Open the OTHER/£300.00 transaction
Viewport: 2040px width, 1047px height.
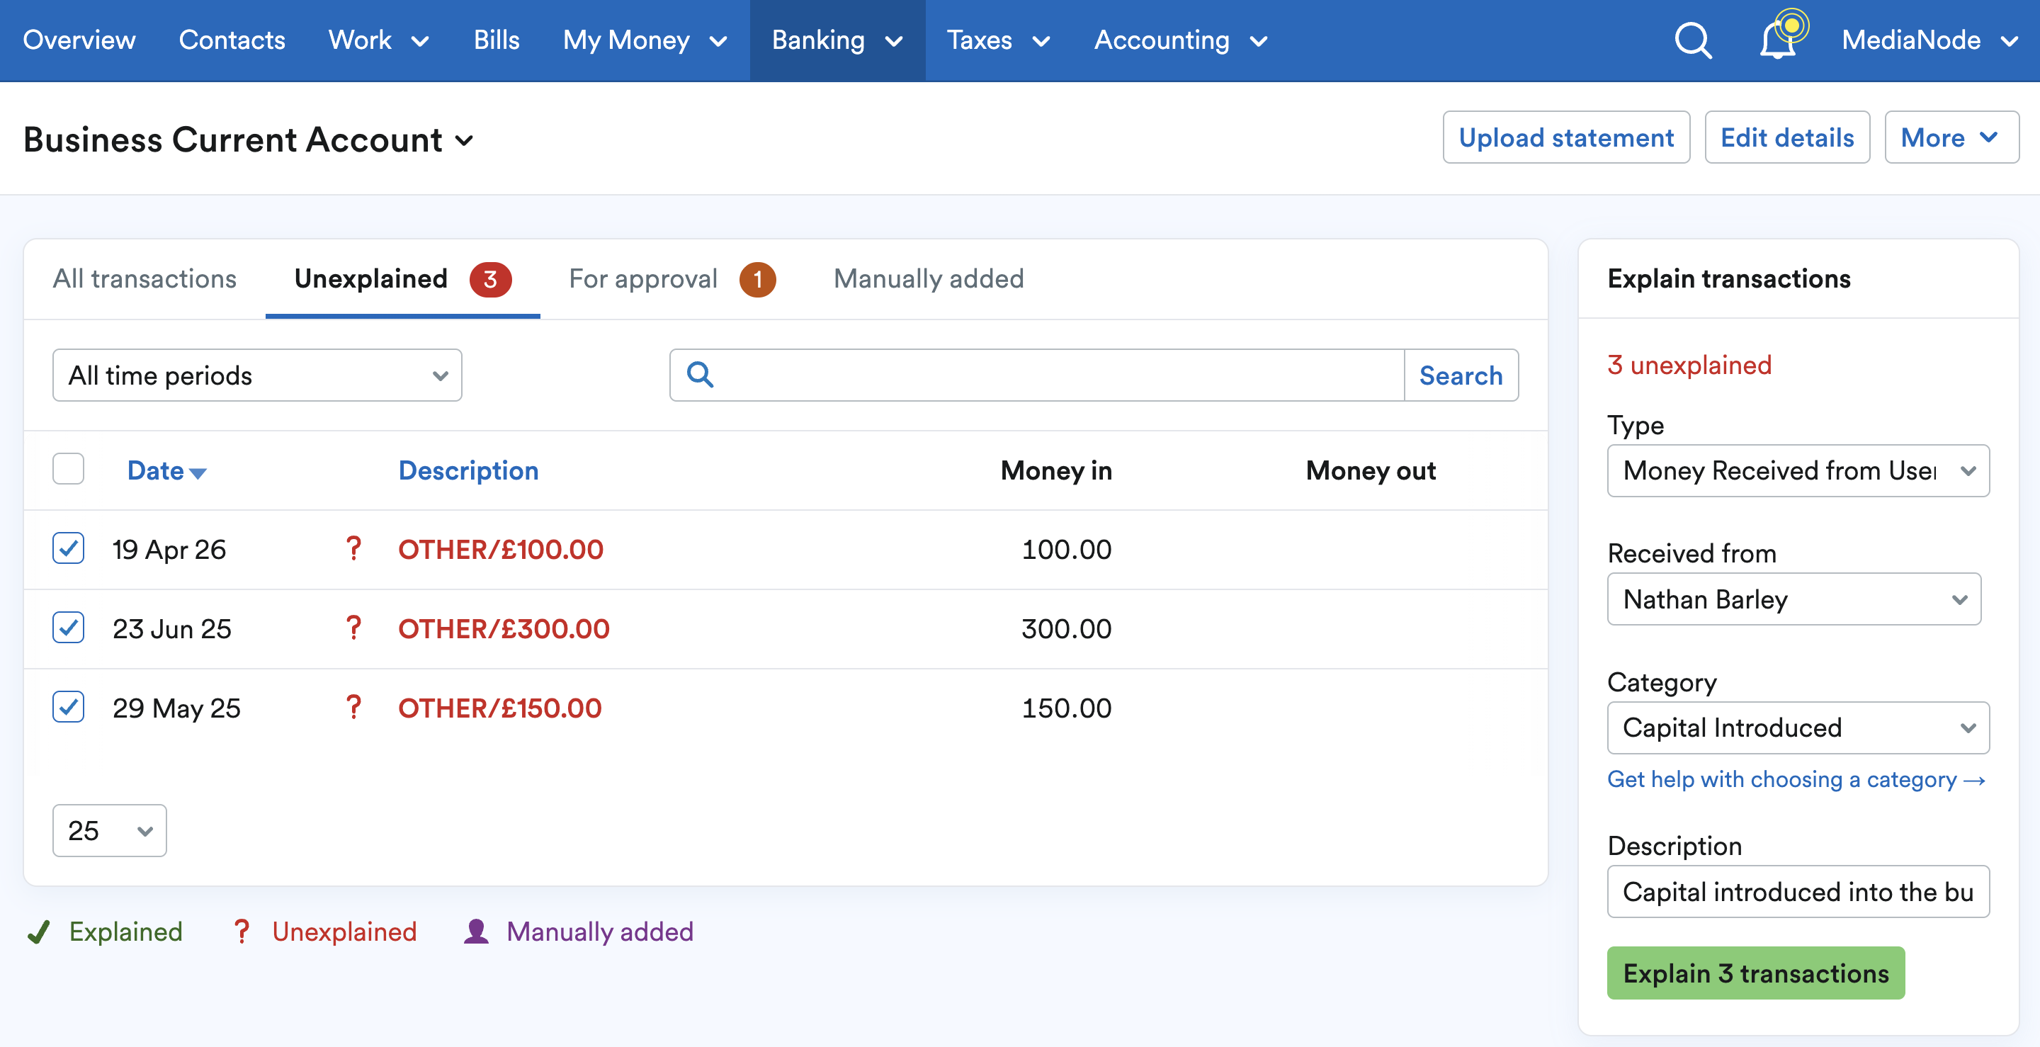click(x=504, y=628)
